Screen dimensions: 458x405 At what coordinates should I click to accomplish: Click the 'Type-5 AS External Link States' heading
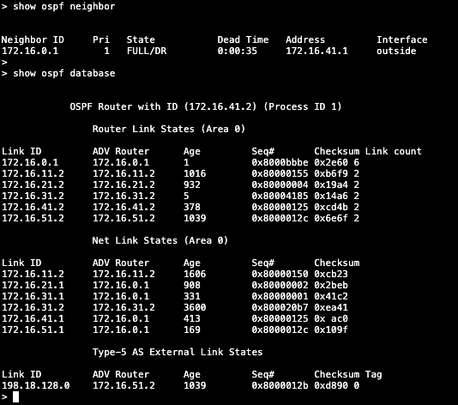point(178,352)
